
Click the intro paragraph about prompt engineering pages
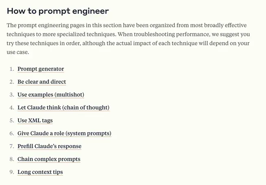click(x=128, y=39)
